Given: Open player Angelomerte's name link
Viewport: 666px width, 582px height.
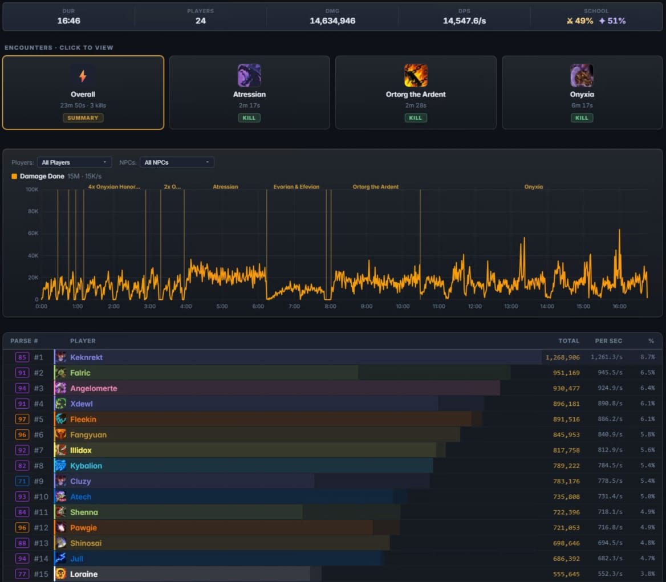Looking at the screenshot, I should click(x=94, y=388).
